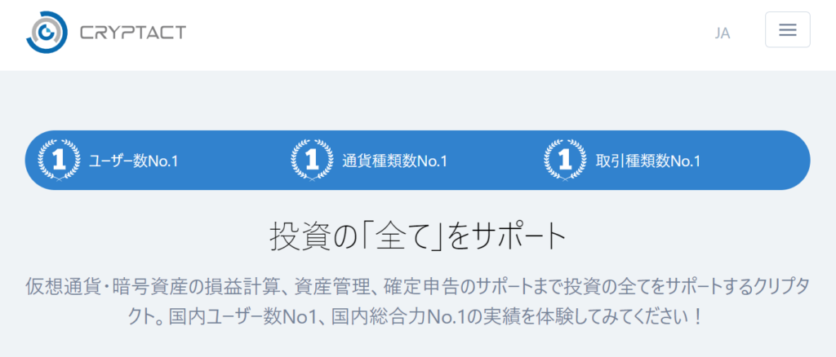Click the laurel badge beside 通貨種類数No.1
This screenshot has width=836, height=357.
pyautogui.click(x=312, y=160)
